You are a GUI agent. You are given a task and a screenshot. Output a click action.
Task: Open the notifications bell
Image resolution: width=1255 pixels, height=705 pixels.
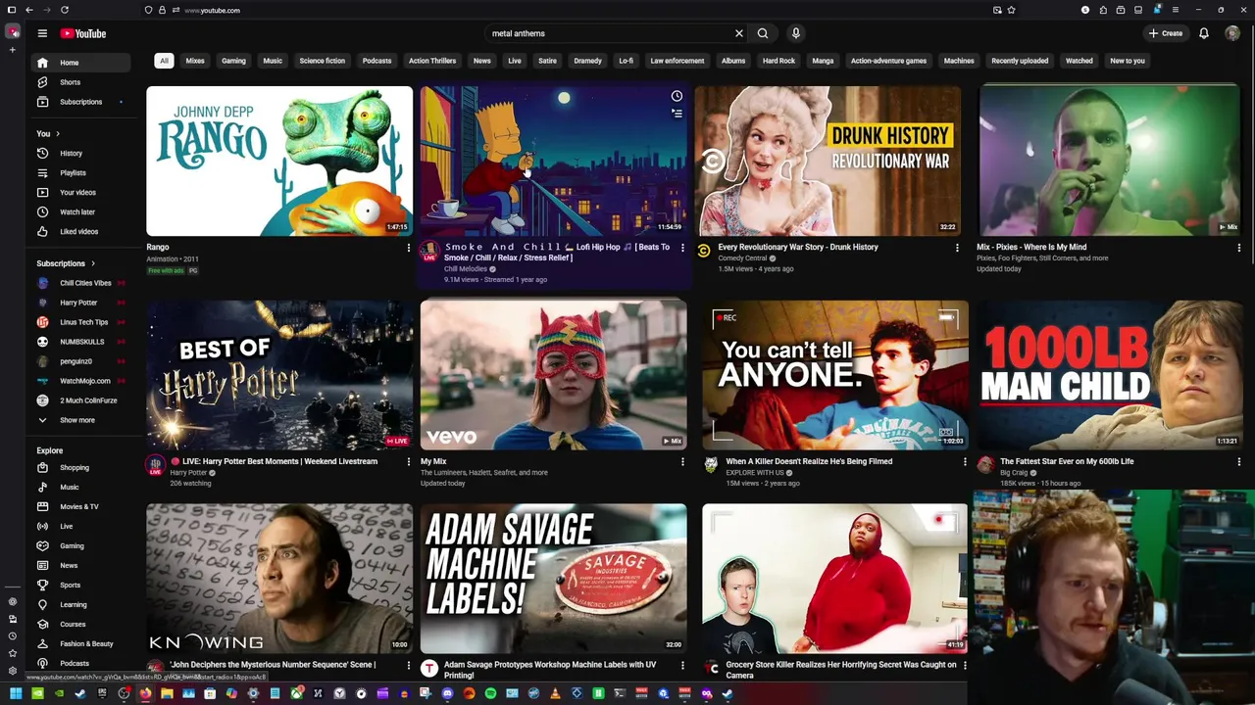(1204, 33)
